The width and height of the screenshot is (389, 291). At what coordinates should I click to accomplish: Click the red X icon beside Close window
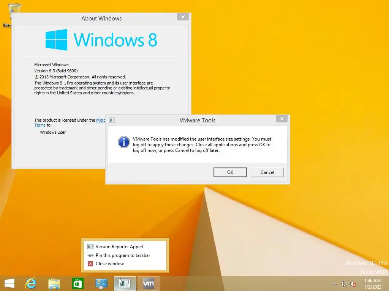90,264
